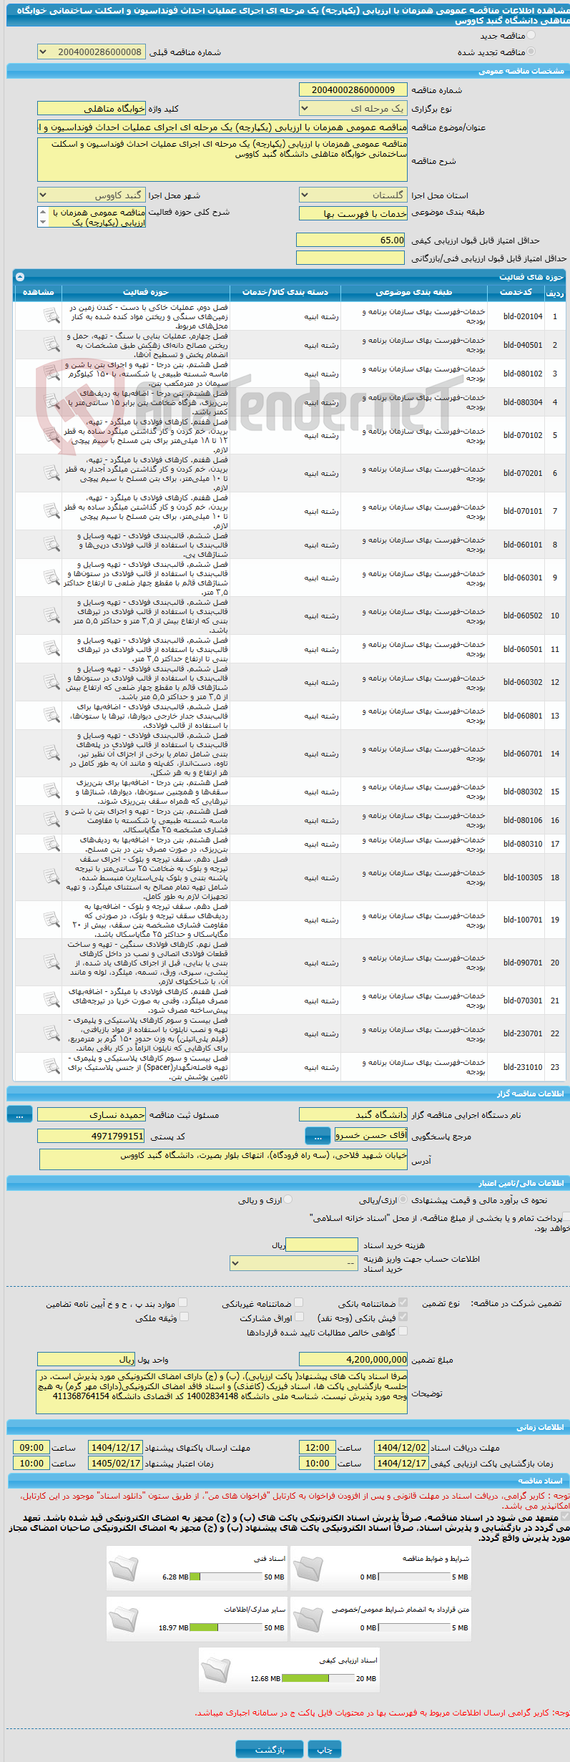Open view icon for row bld-060301
570x1762 pixels.
point(51,578)
